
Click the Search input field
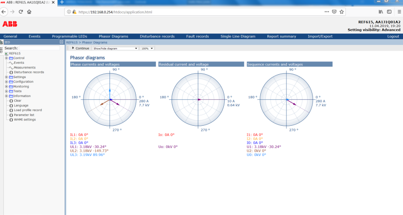[39, 48]
